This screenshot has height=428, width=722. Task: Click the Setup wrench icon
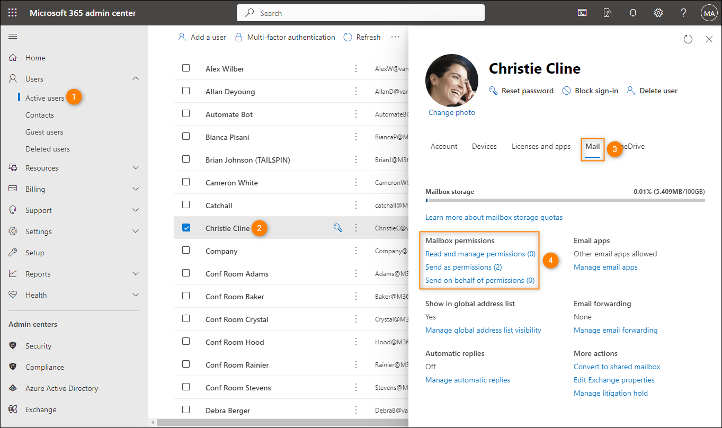[13, 253]
